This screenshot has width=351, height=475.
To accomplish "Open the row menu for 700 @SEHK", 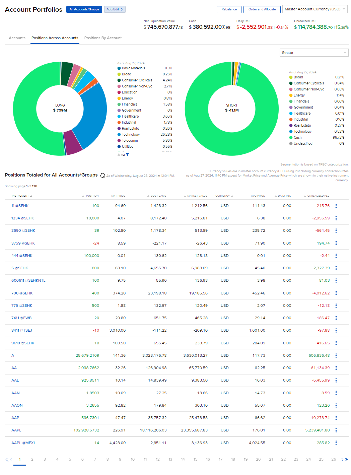I will click(x=336, y=293).
